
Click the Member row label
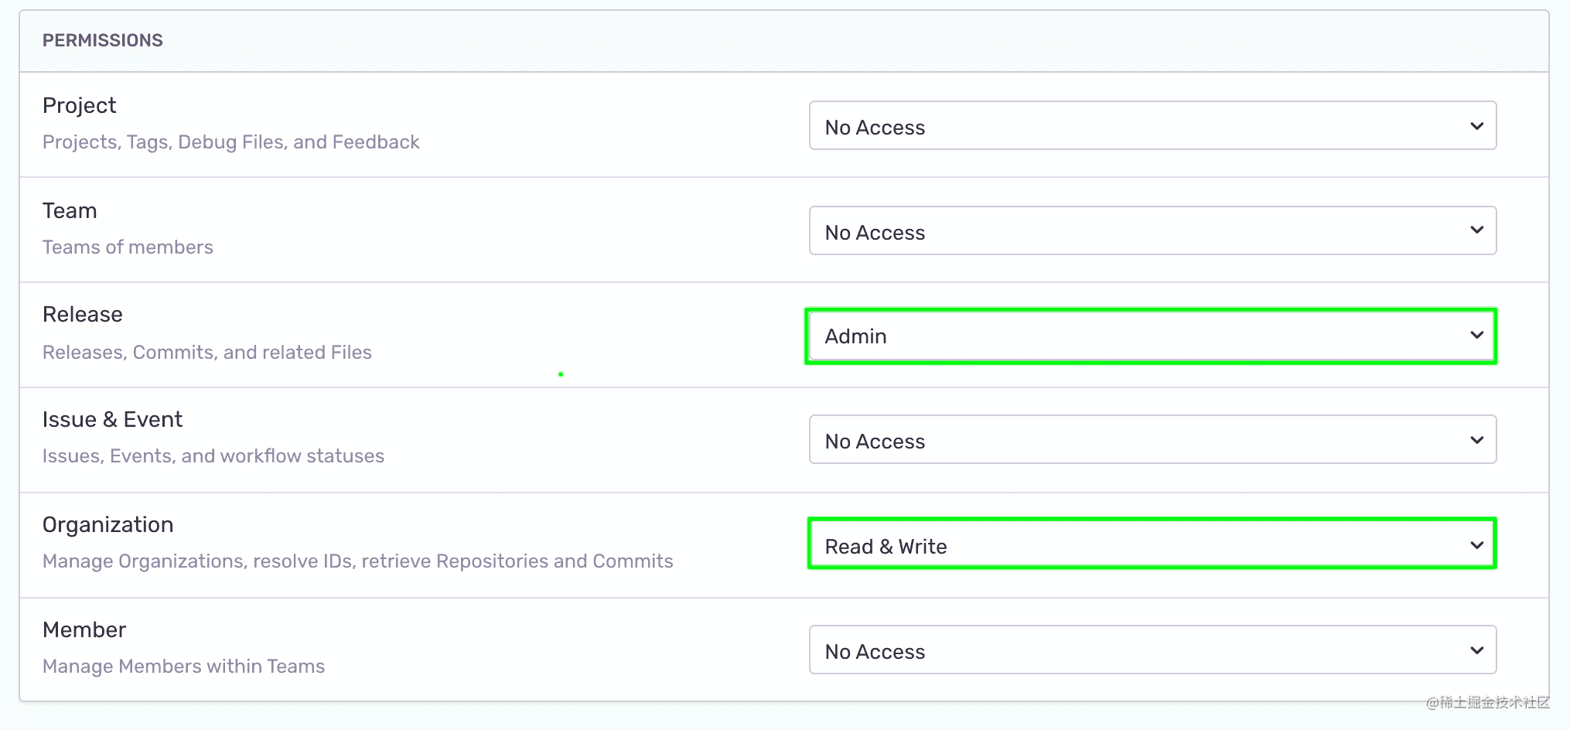pos(84,629)
